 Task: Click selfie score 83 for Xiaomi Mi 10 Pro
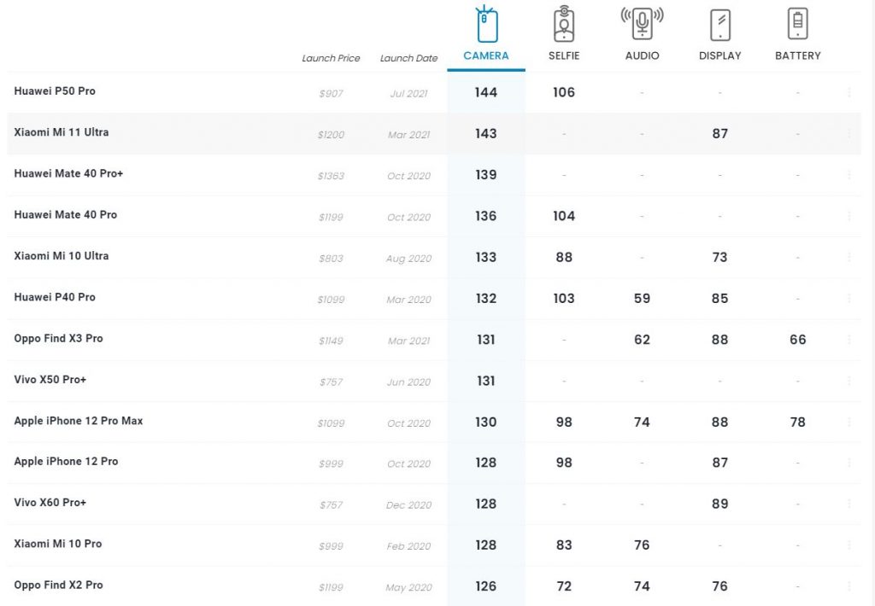(564, 545)
